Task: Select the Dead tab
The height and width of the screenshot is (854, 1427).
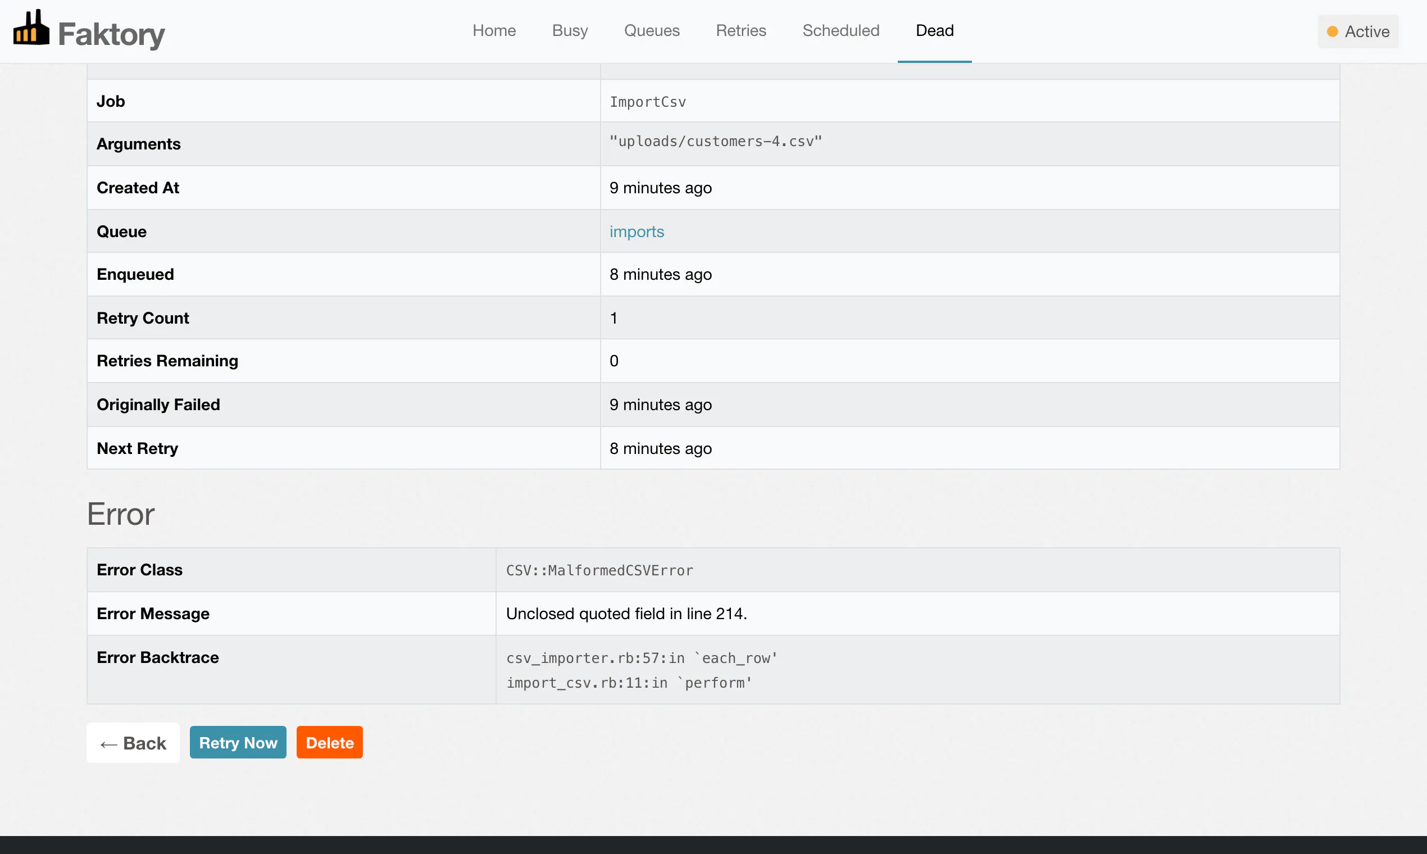Action: 934,30
